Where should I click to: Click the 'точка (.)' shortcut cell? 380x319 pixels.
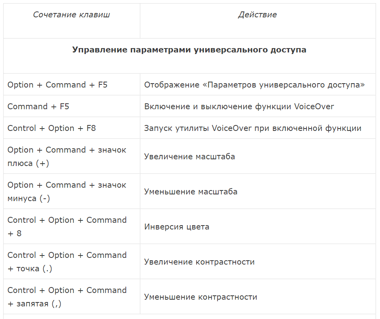point(67,262)
